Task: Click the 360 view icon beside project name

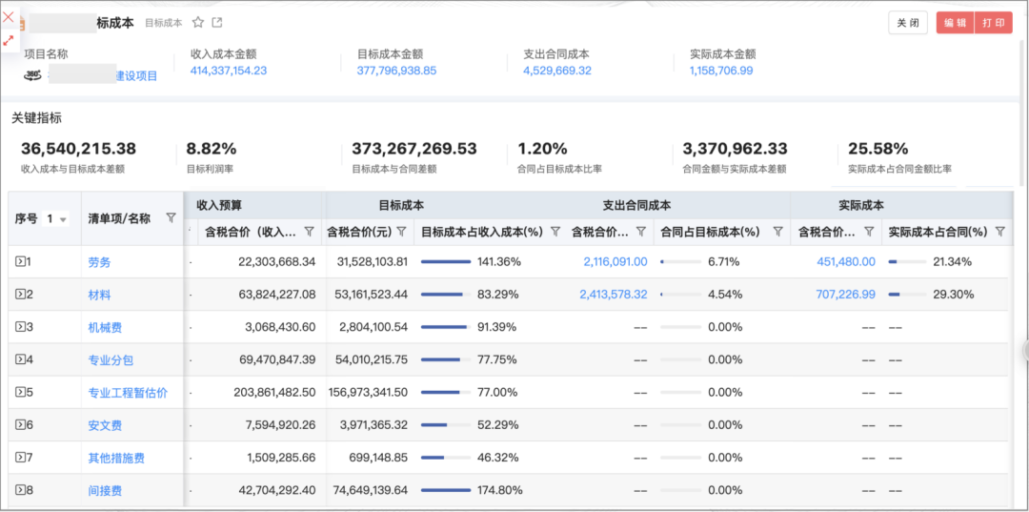Action: tap(32, 74)
